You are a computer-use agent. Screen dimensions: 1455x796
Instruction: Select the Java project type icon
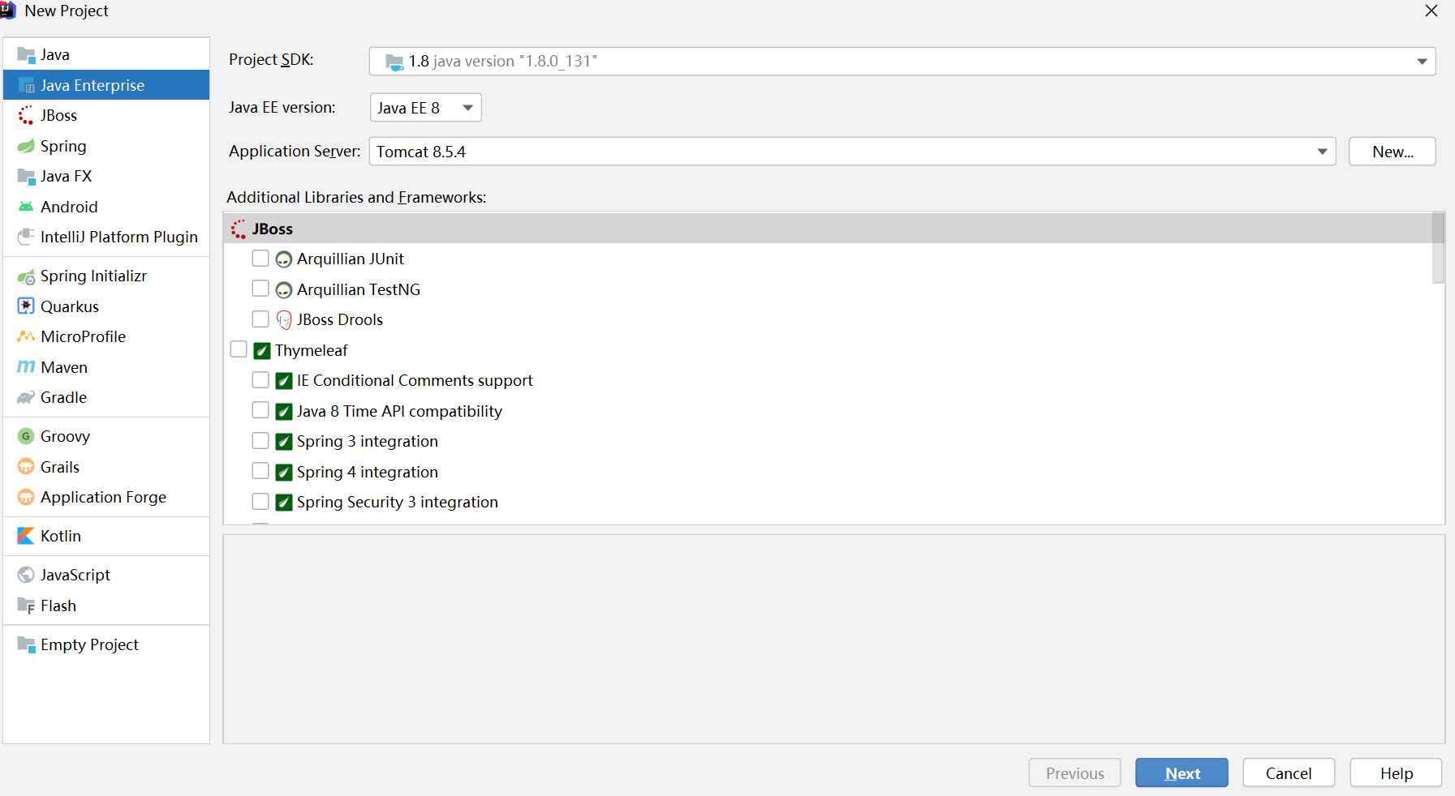click(x=26, y=55)
